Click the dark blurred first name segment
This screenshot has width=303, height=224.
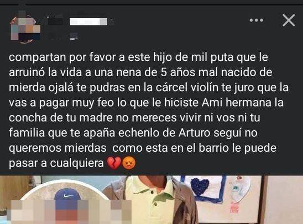(55, 21)
